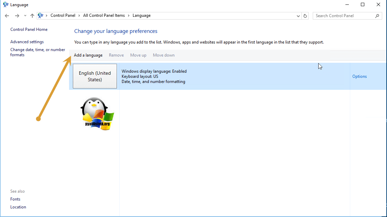Click the Back navigation arrow

click(x=7, y=16)
